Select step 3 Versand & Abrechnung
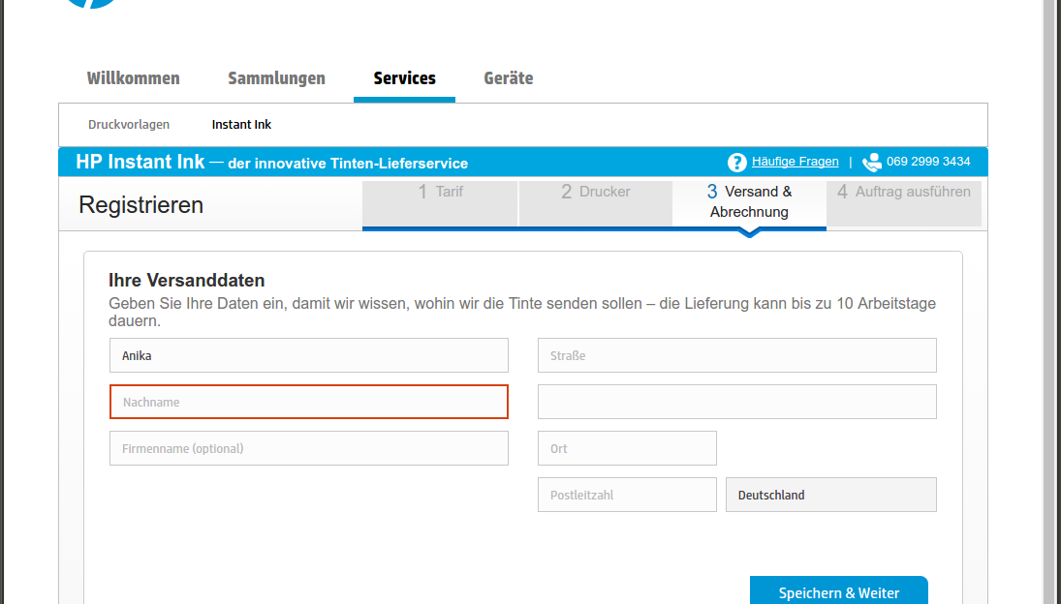Screen dimensions: 1061x604 point(749,203)
